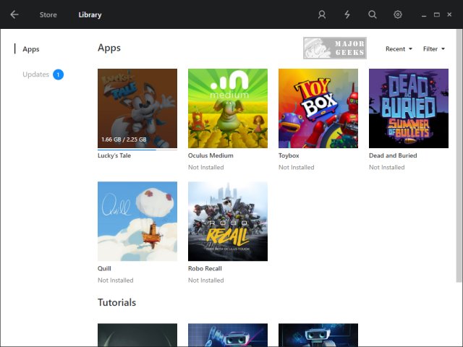Click the Dead and Buried title text

(x=393, y=155)
